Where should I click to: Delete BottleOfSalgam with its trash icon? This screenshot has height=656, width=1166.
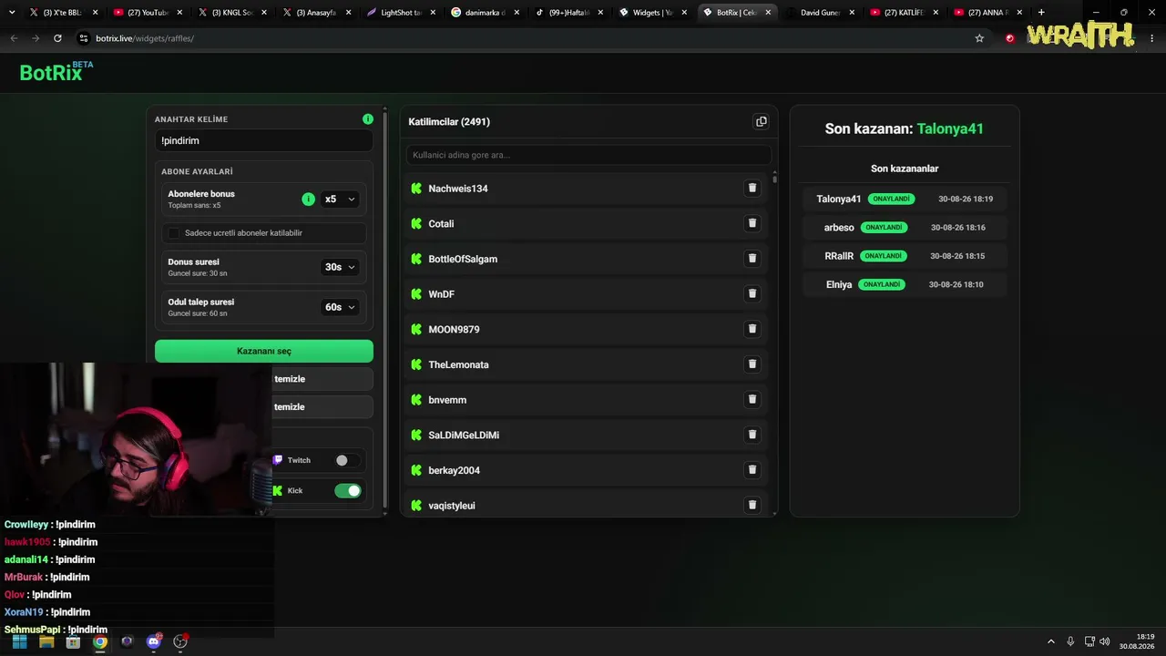tap(752, 258)
